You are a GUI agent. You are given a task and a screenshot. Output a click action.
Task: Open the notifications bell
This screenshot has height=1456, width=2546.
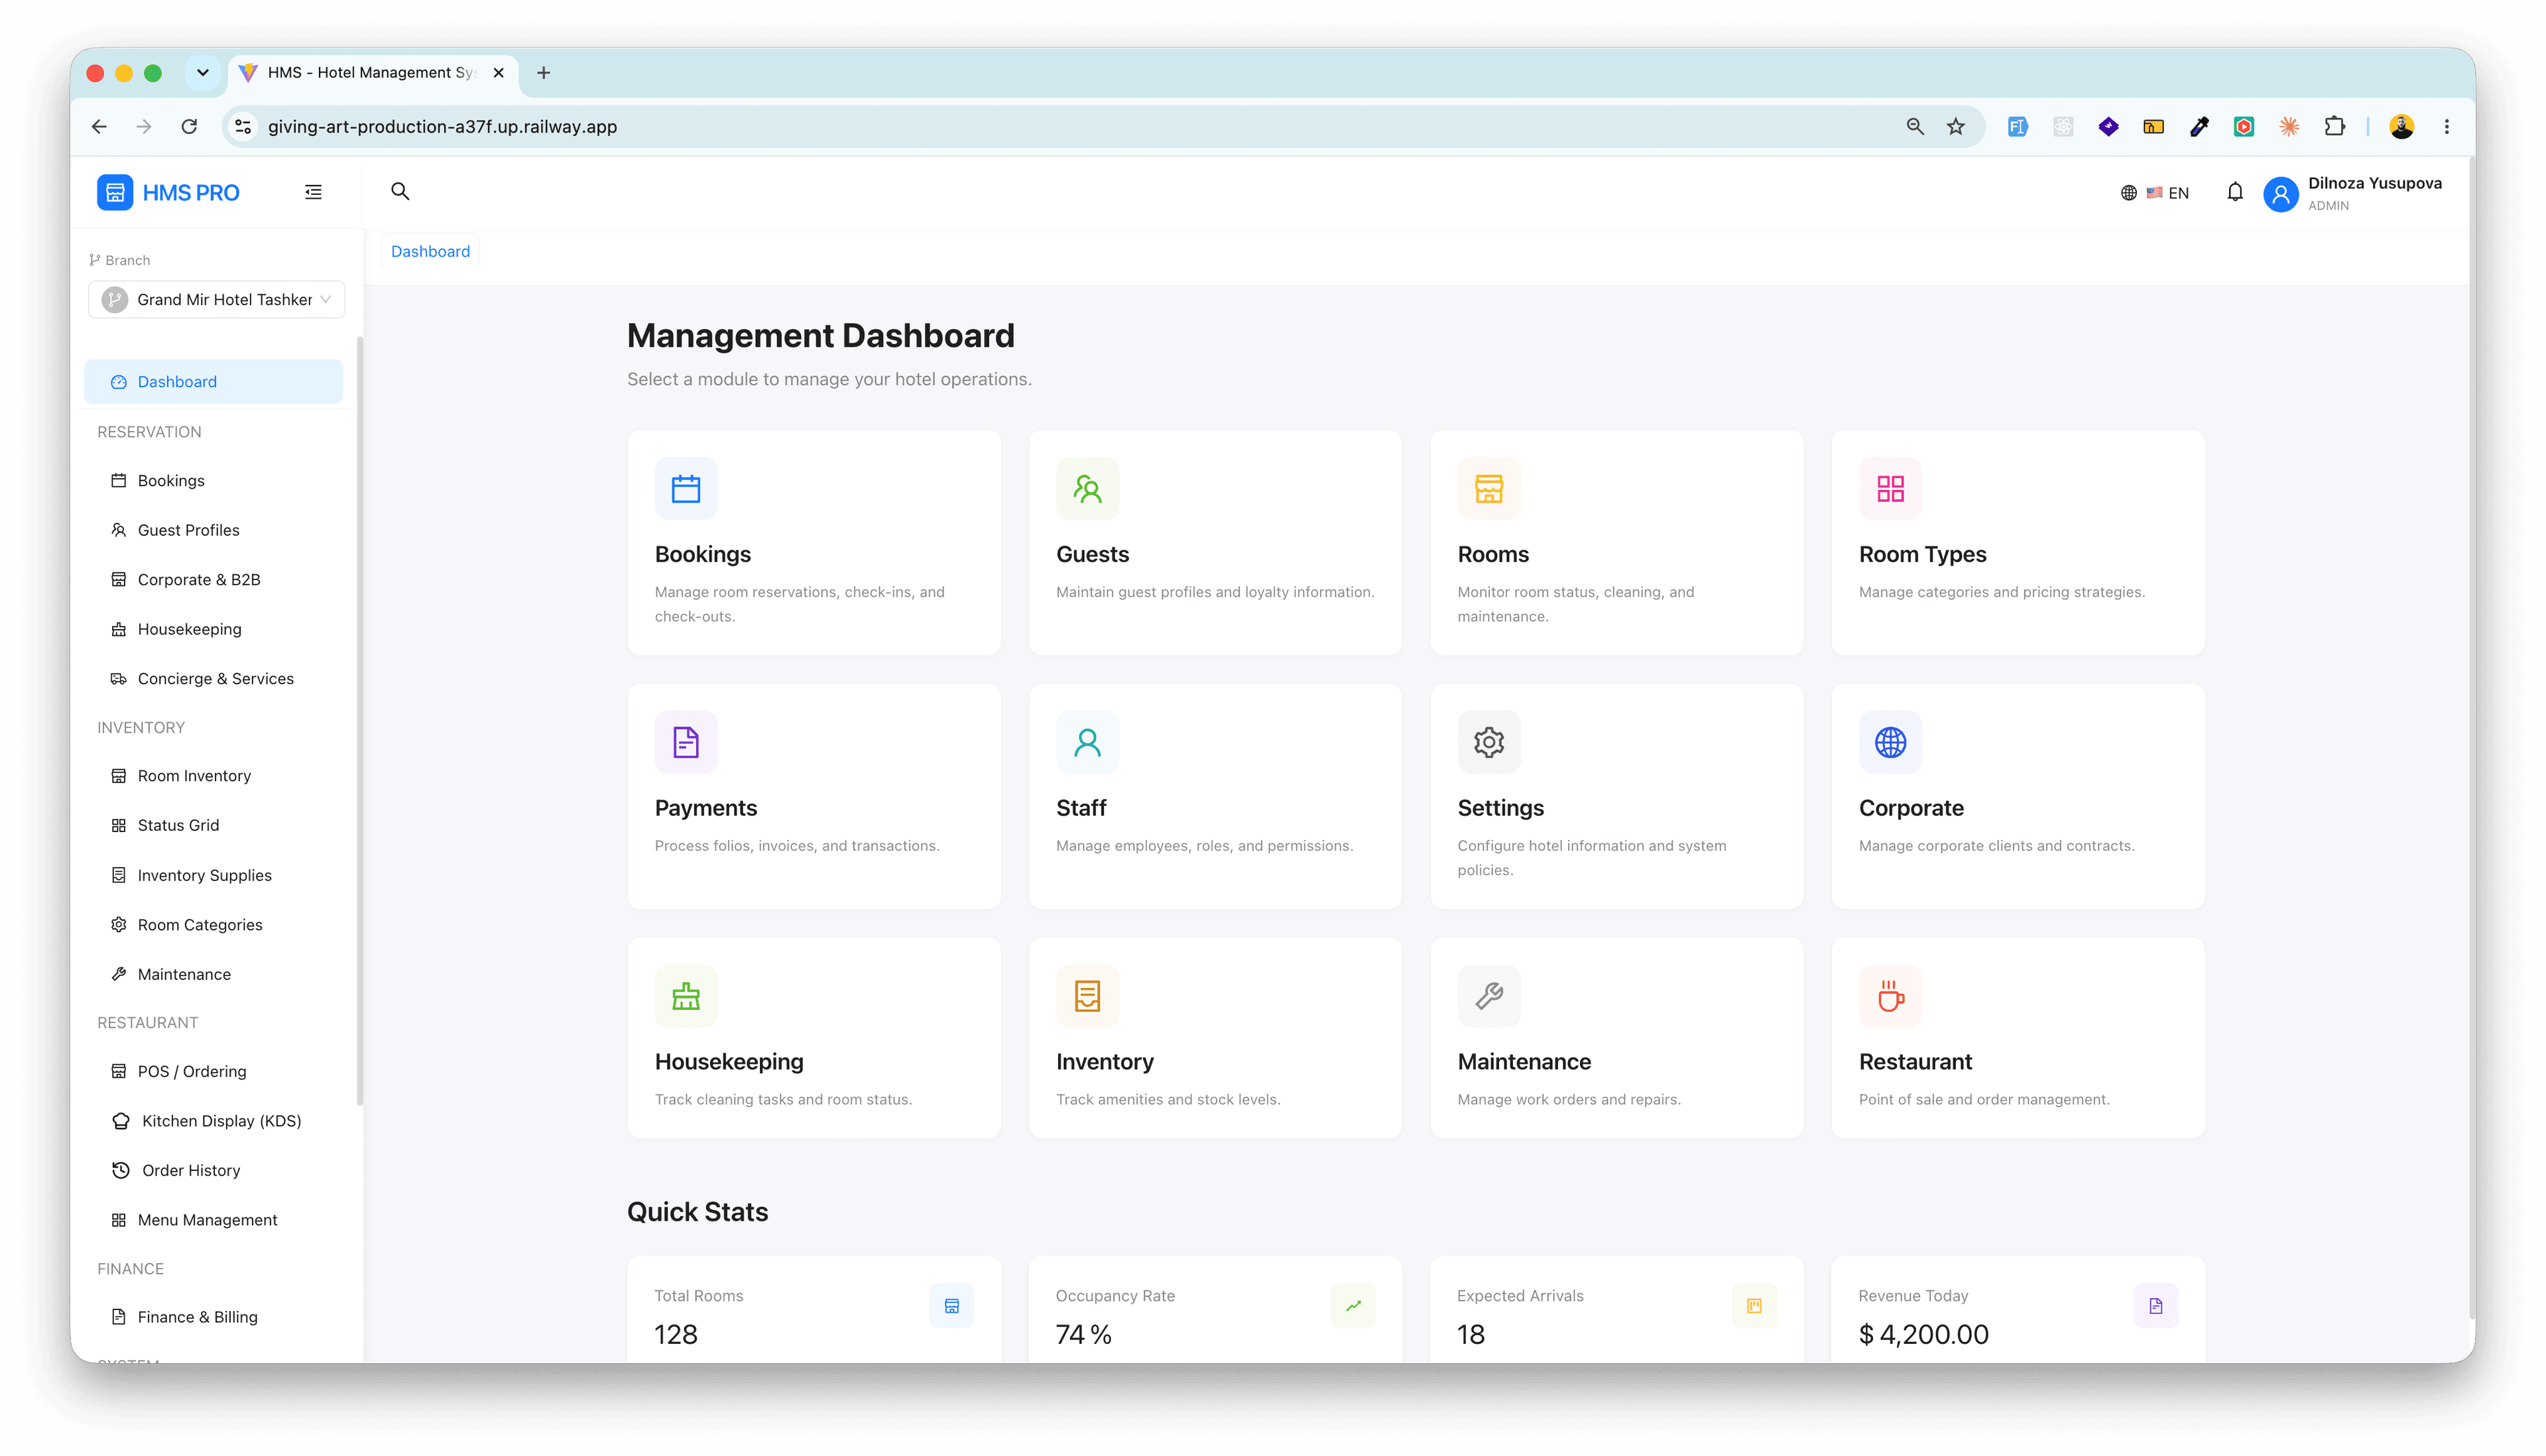click(2235, 192)
